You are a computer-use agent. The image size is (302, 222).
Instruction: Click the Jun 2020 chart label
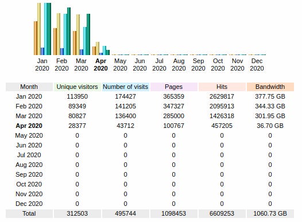pyautogui.click(x=140, y=65)
